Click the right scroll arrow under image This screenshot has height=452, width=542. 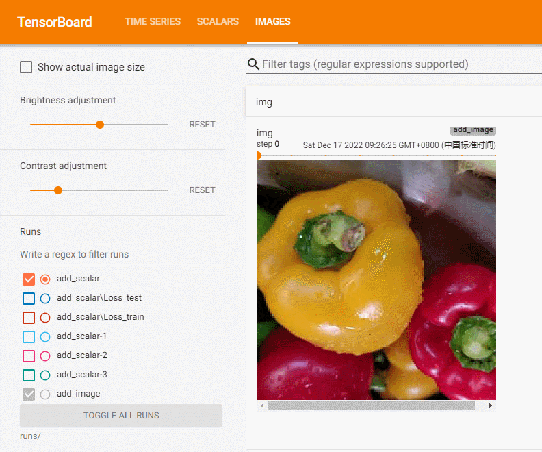click(491, 405)
